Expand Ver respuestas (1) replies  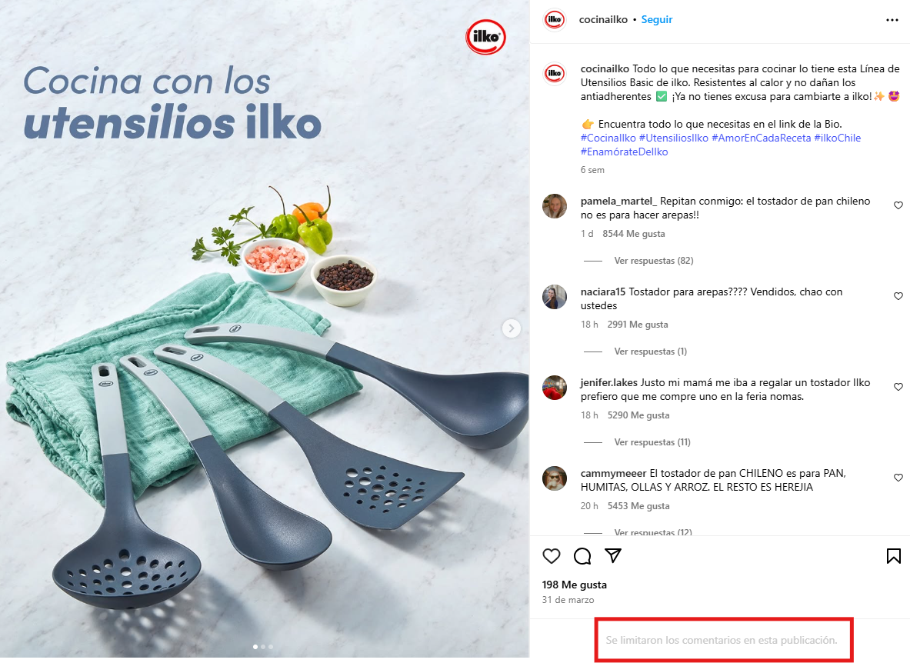(651, 351)
